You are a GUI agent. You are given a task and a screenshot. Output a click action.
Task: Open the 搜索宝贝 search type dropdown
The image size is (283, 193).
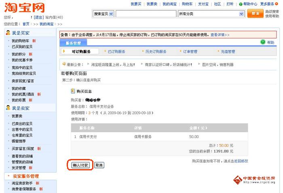[x=103, y=14]
